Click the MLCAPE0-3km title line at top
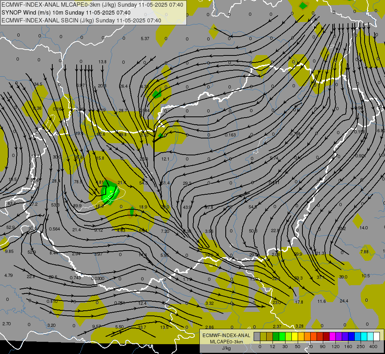Image resolution: width=385 pixels, height=354 pixels. pos(92,5)
